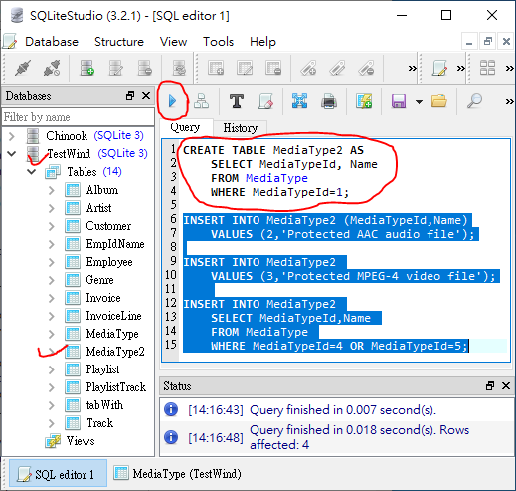
Task: Click the export results icon
Action: tap(299, 101)
